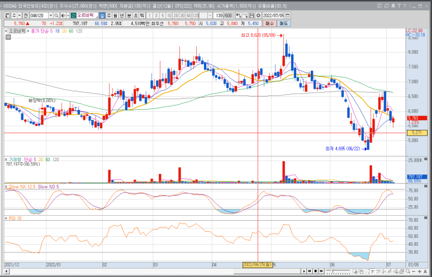Screen dimensions: 432x277
Task: Open the stock search magnifier icon
Action: [x=56, y=16]
